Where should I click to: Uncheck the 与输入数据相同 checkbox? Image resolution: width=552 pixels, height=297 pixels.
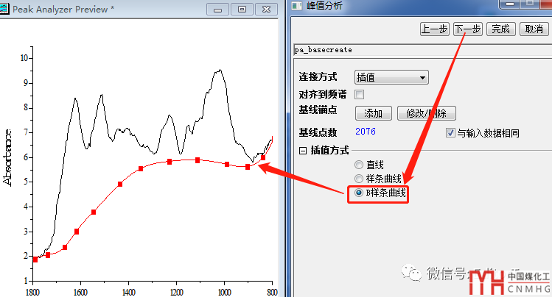tap(450, 133)
